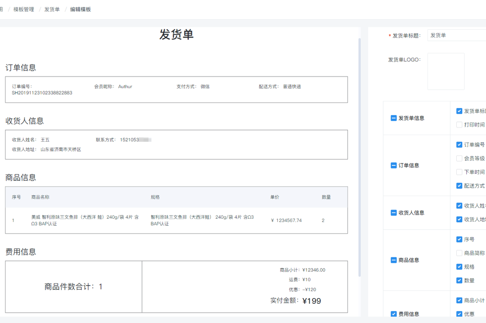Enable the 会员等级 checkbox

[459, 159]
